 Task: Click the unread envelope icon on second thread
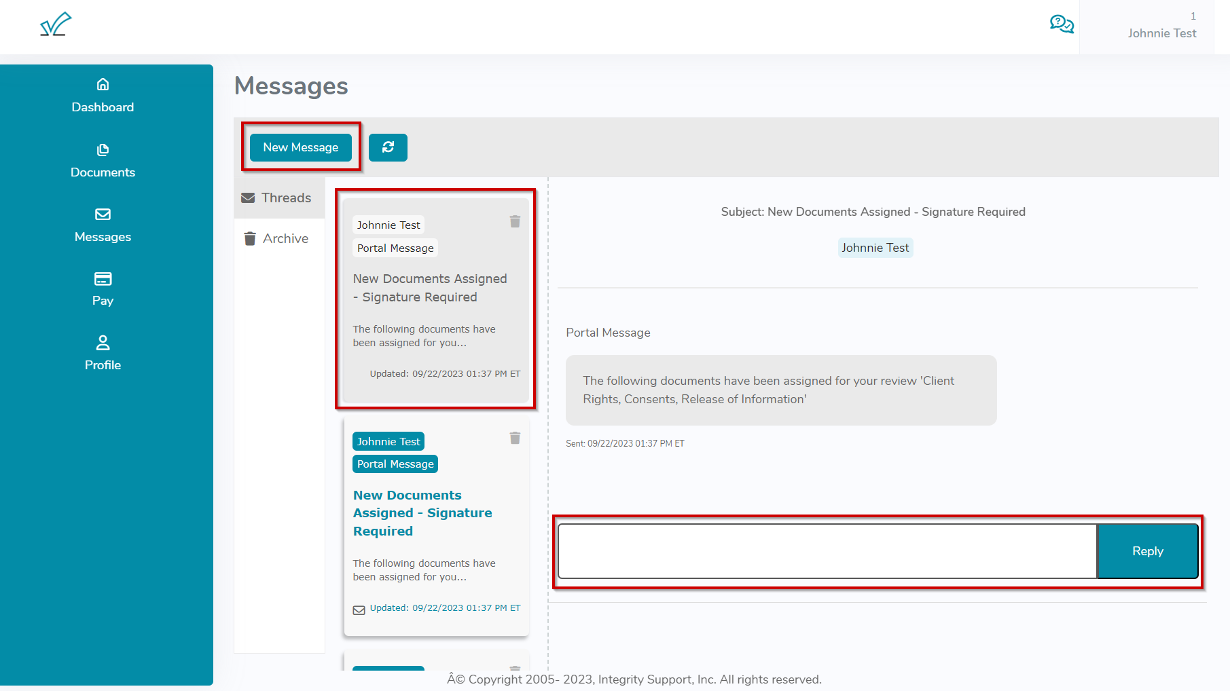[x=359, y=610]
